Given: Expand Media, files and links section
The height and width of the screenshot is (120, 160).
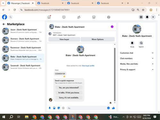Looking at the screenshot, I should pos(137,64).
